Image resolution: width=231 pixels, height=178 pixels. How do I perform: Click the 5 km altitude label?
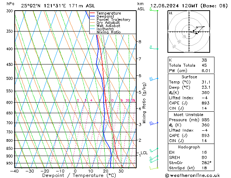[140, 92]
